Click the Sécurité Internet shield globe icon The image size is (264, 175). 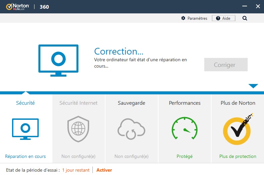[x=78, y=129]
